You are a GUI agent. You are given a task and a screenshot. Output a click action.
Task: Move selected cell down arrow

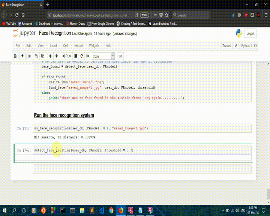57,56
